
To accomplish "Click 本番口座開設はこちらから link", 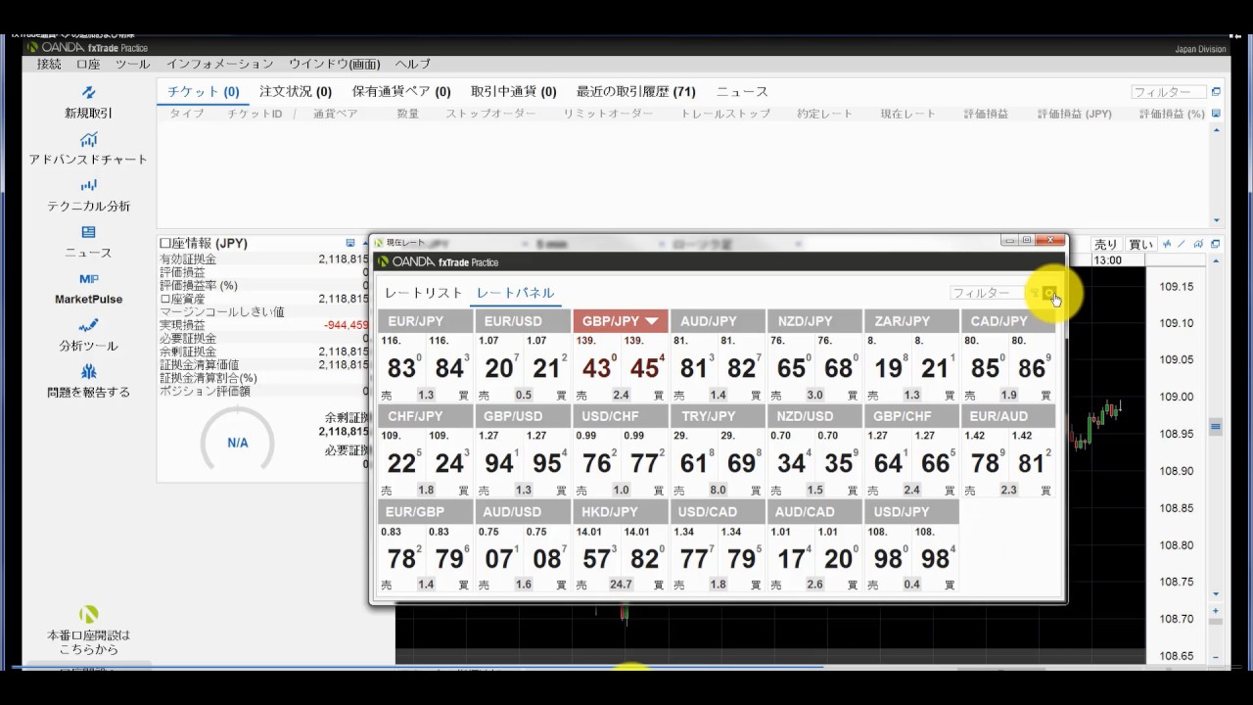I will [88, 642].
